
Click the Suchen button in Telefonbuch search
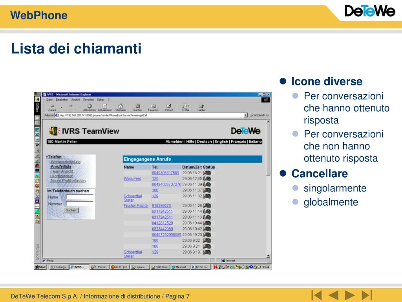71,210
